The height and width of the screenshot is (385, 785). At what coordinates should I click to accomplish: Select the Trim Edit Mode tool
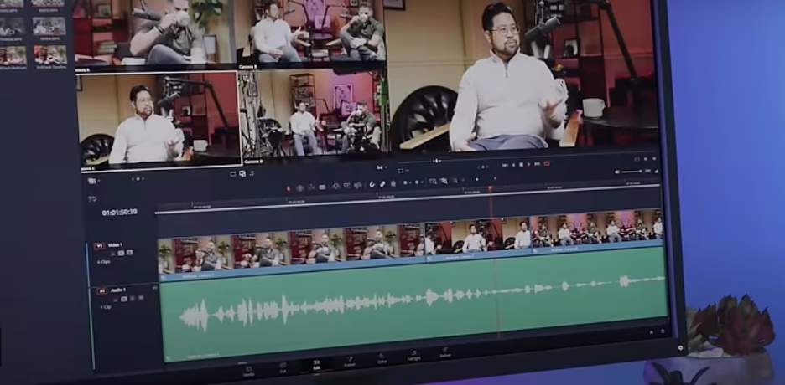pyautogui.click(x=300, y=188)
